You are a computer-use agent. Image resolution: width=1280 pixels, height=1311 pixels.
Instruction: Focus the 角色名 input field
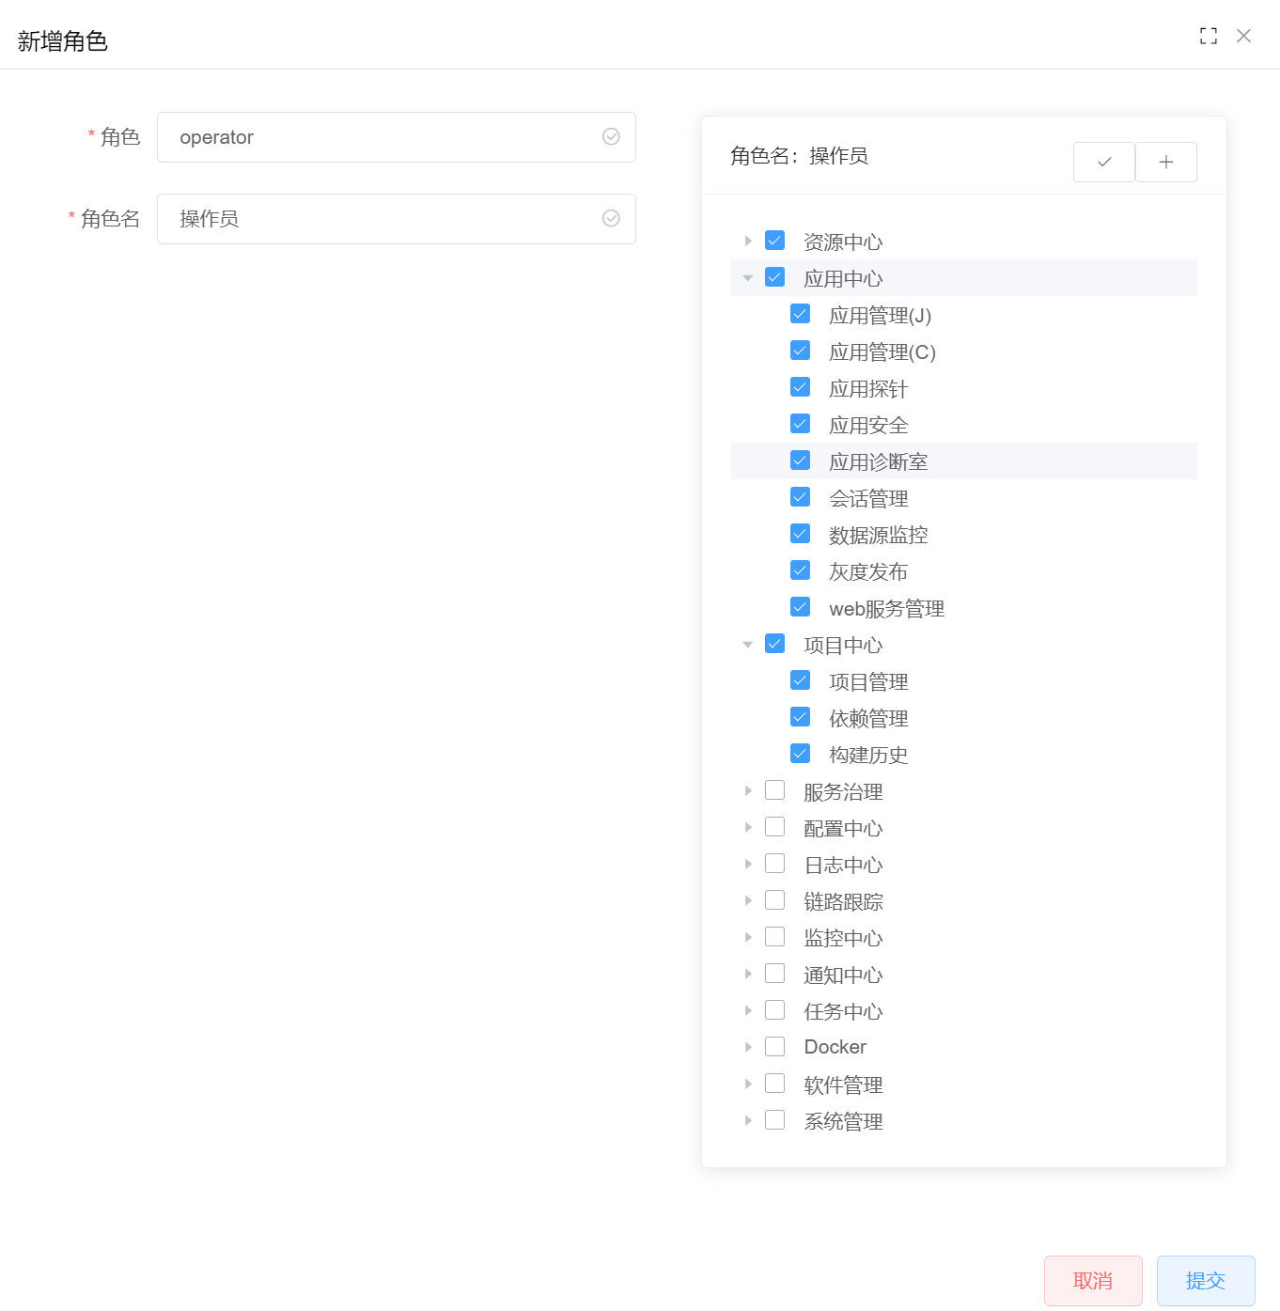tap(397, 219)
